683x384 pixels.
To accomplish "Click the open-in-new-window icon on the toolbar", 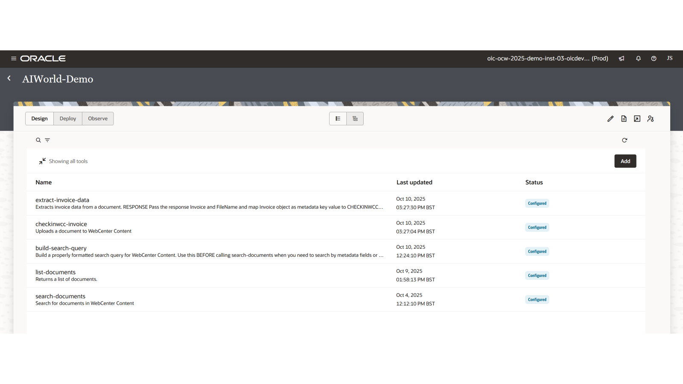I will 637,119.
